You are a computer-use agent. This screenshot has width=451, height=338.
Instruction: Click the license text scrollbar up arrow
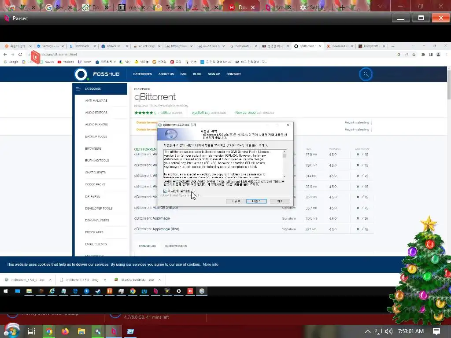[284, 152]
